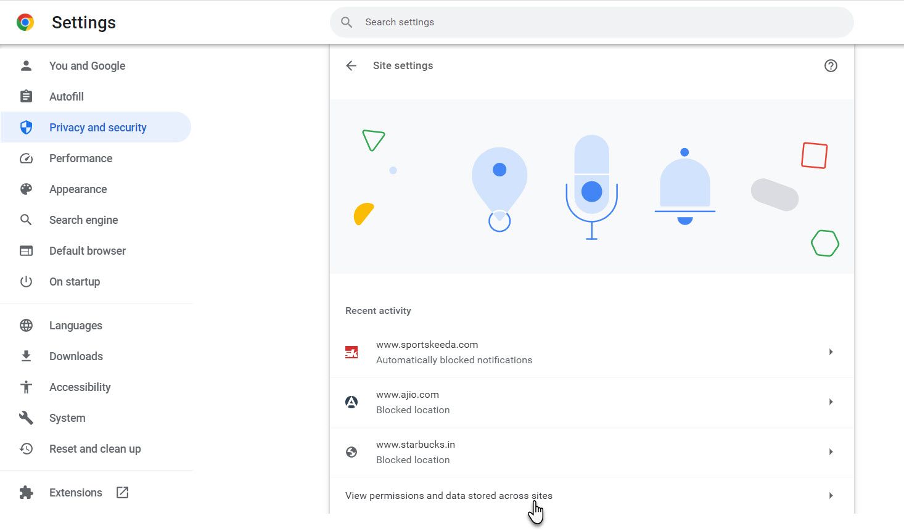
Task: Expand permissions for www.starbucks.in
Action: (x=831, y=451)
